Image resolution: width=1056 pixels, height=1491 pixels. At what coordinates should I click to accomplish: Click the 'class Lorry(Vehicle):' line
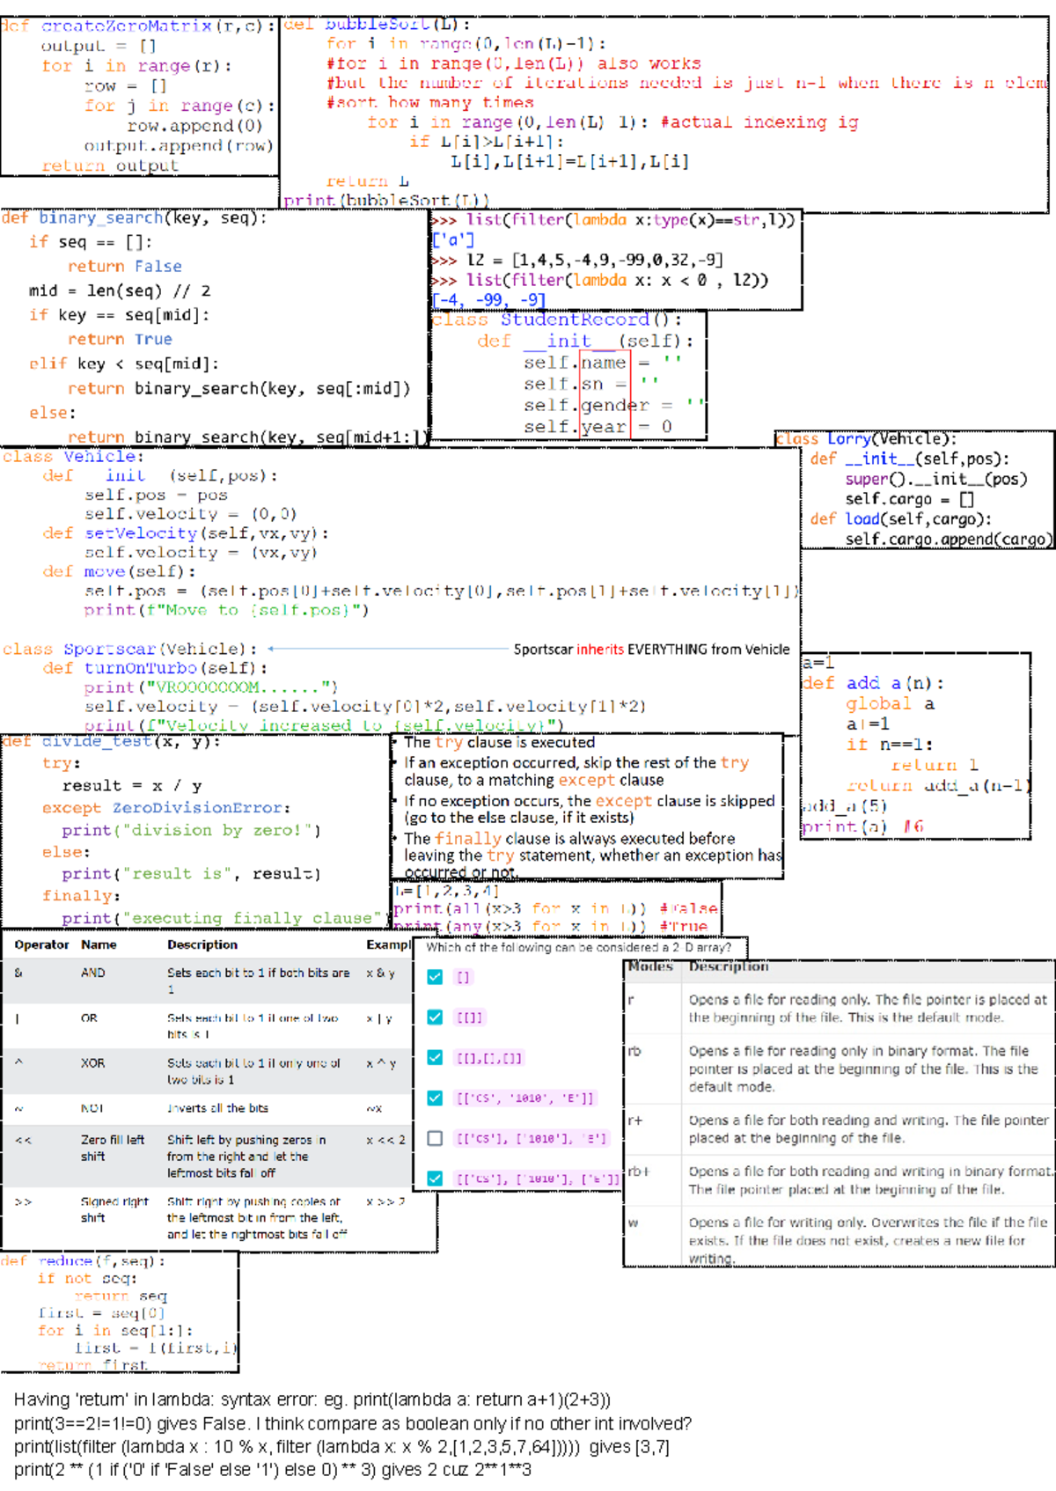[x=865, y=438]
